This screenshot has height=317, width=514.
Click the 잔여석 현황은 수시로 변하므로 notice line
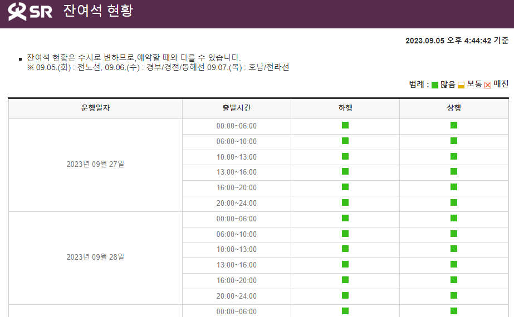tap(134, 58)
